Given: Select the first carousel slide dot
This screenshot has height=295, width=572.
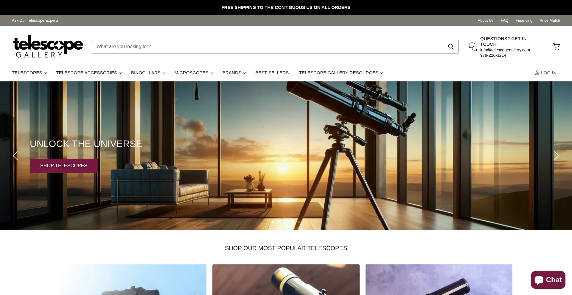Looking at the screenshot, I should (273, 222).
